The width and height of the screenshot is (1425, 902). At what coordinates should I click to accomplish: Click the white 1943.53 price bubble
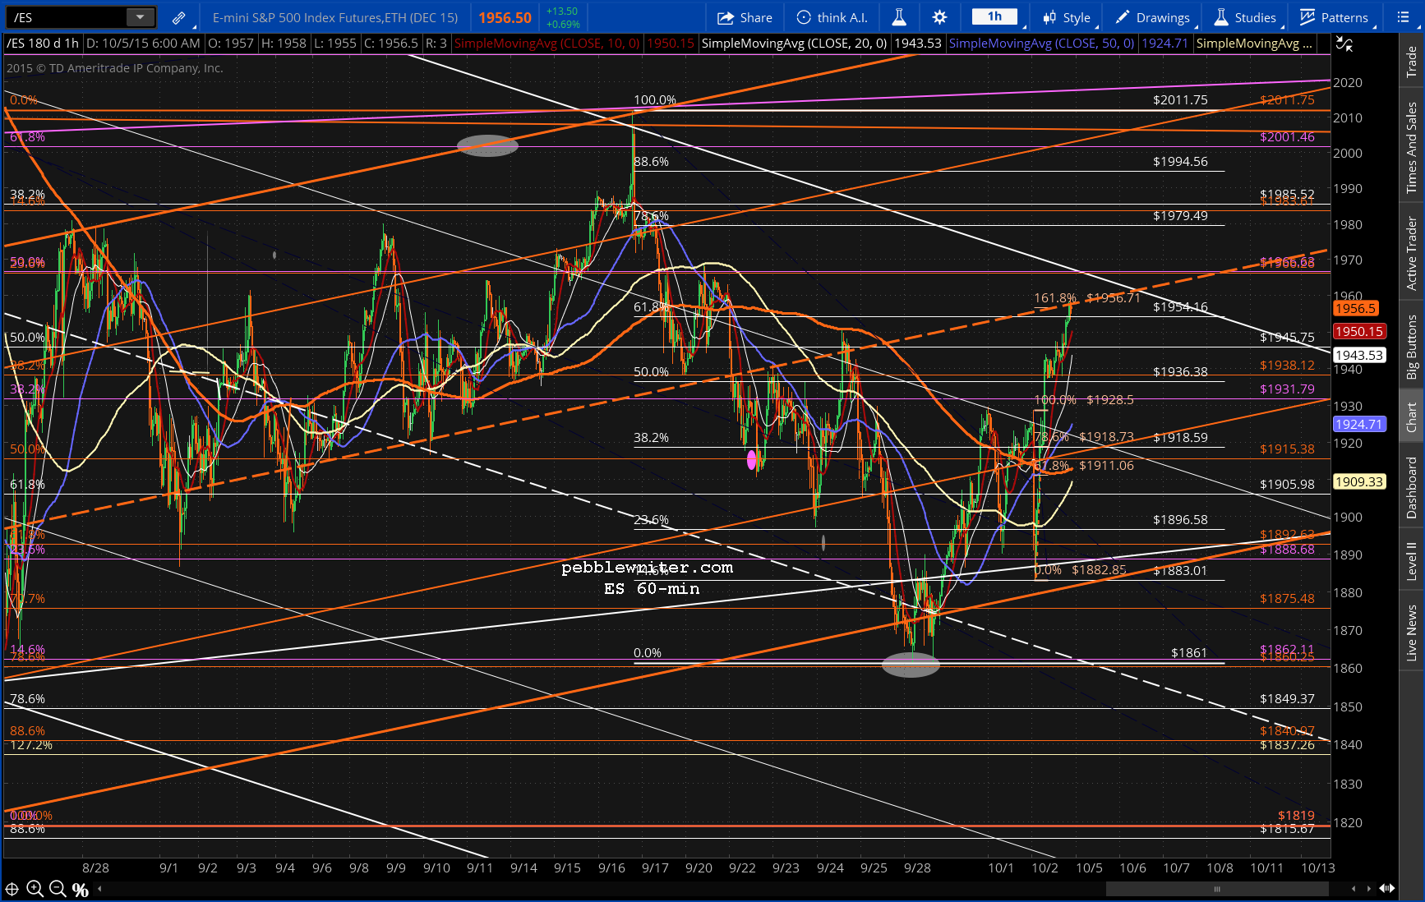(x=1359, y=356)
